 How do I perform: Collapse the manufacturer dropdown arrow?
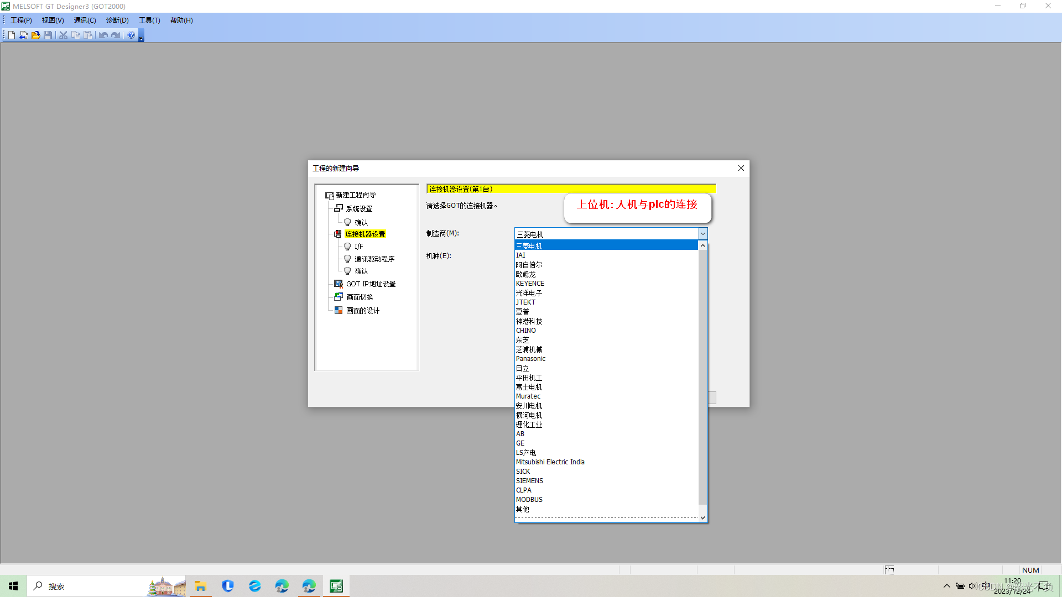click(x=702, y=234)
